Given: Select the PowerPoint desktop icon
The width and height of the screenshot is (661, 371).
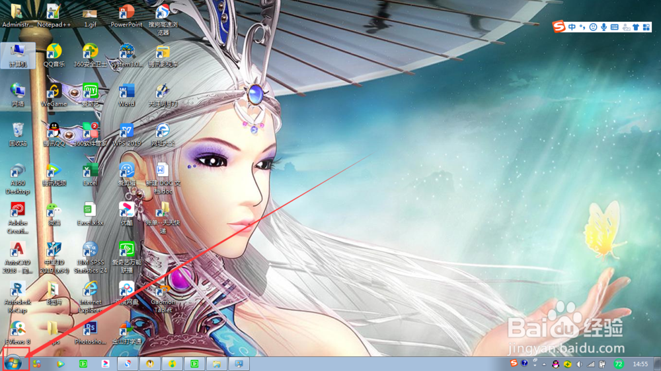Looking at the screenshot, I should click(126, 15).
